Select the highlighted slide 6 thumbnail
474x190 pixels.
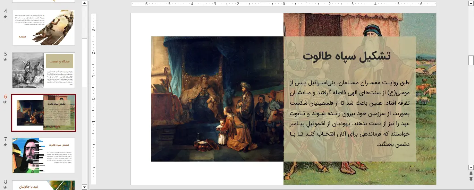pos(43,113)
